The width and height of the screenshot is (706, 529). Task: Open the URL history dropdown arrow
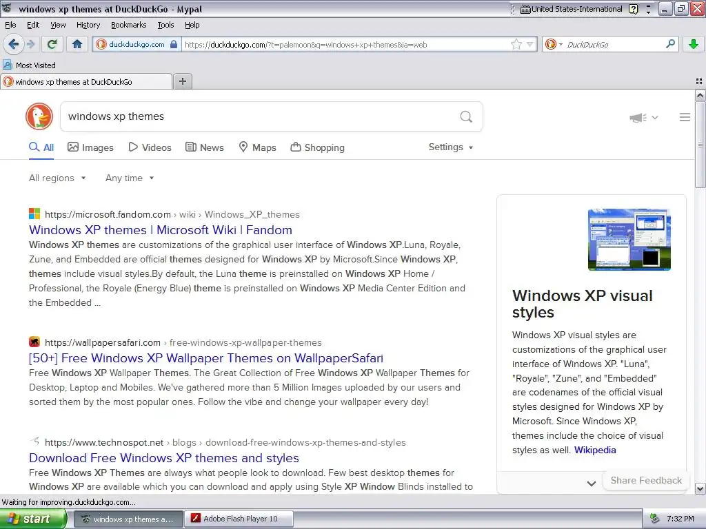530,44
